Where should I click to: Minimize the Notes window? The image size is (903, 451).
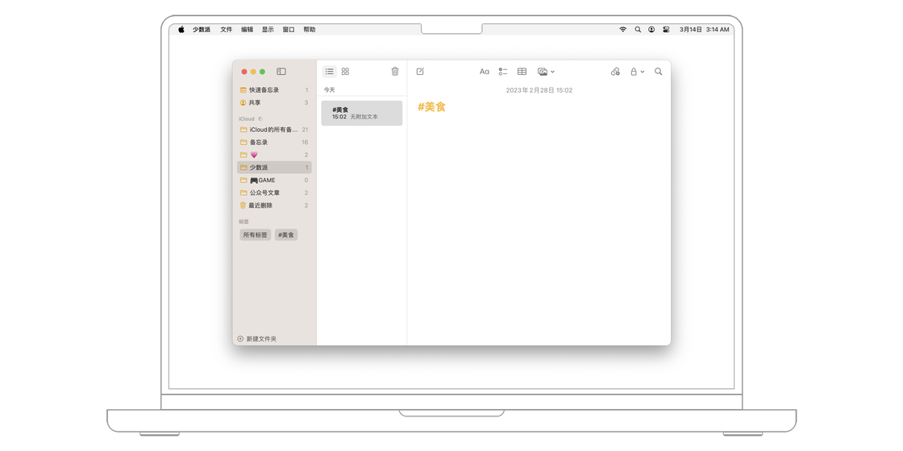pyautogui.click(x=253, y=72)
